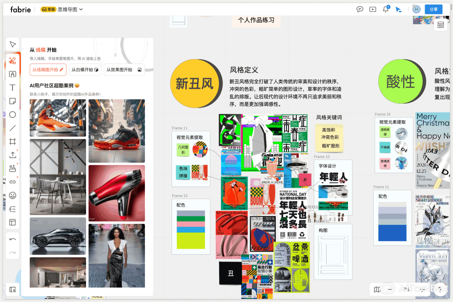Start presentation play mode
This screenshot has width=453, height=302.
click(373, 9)
